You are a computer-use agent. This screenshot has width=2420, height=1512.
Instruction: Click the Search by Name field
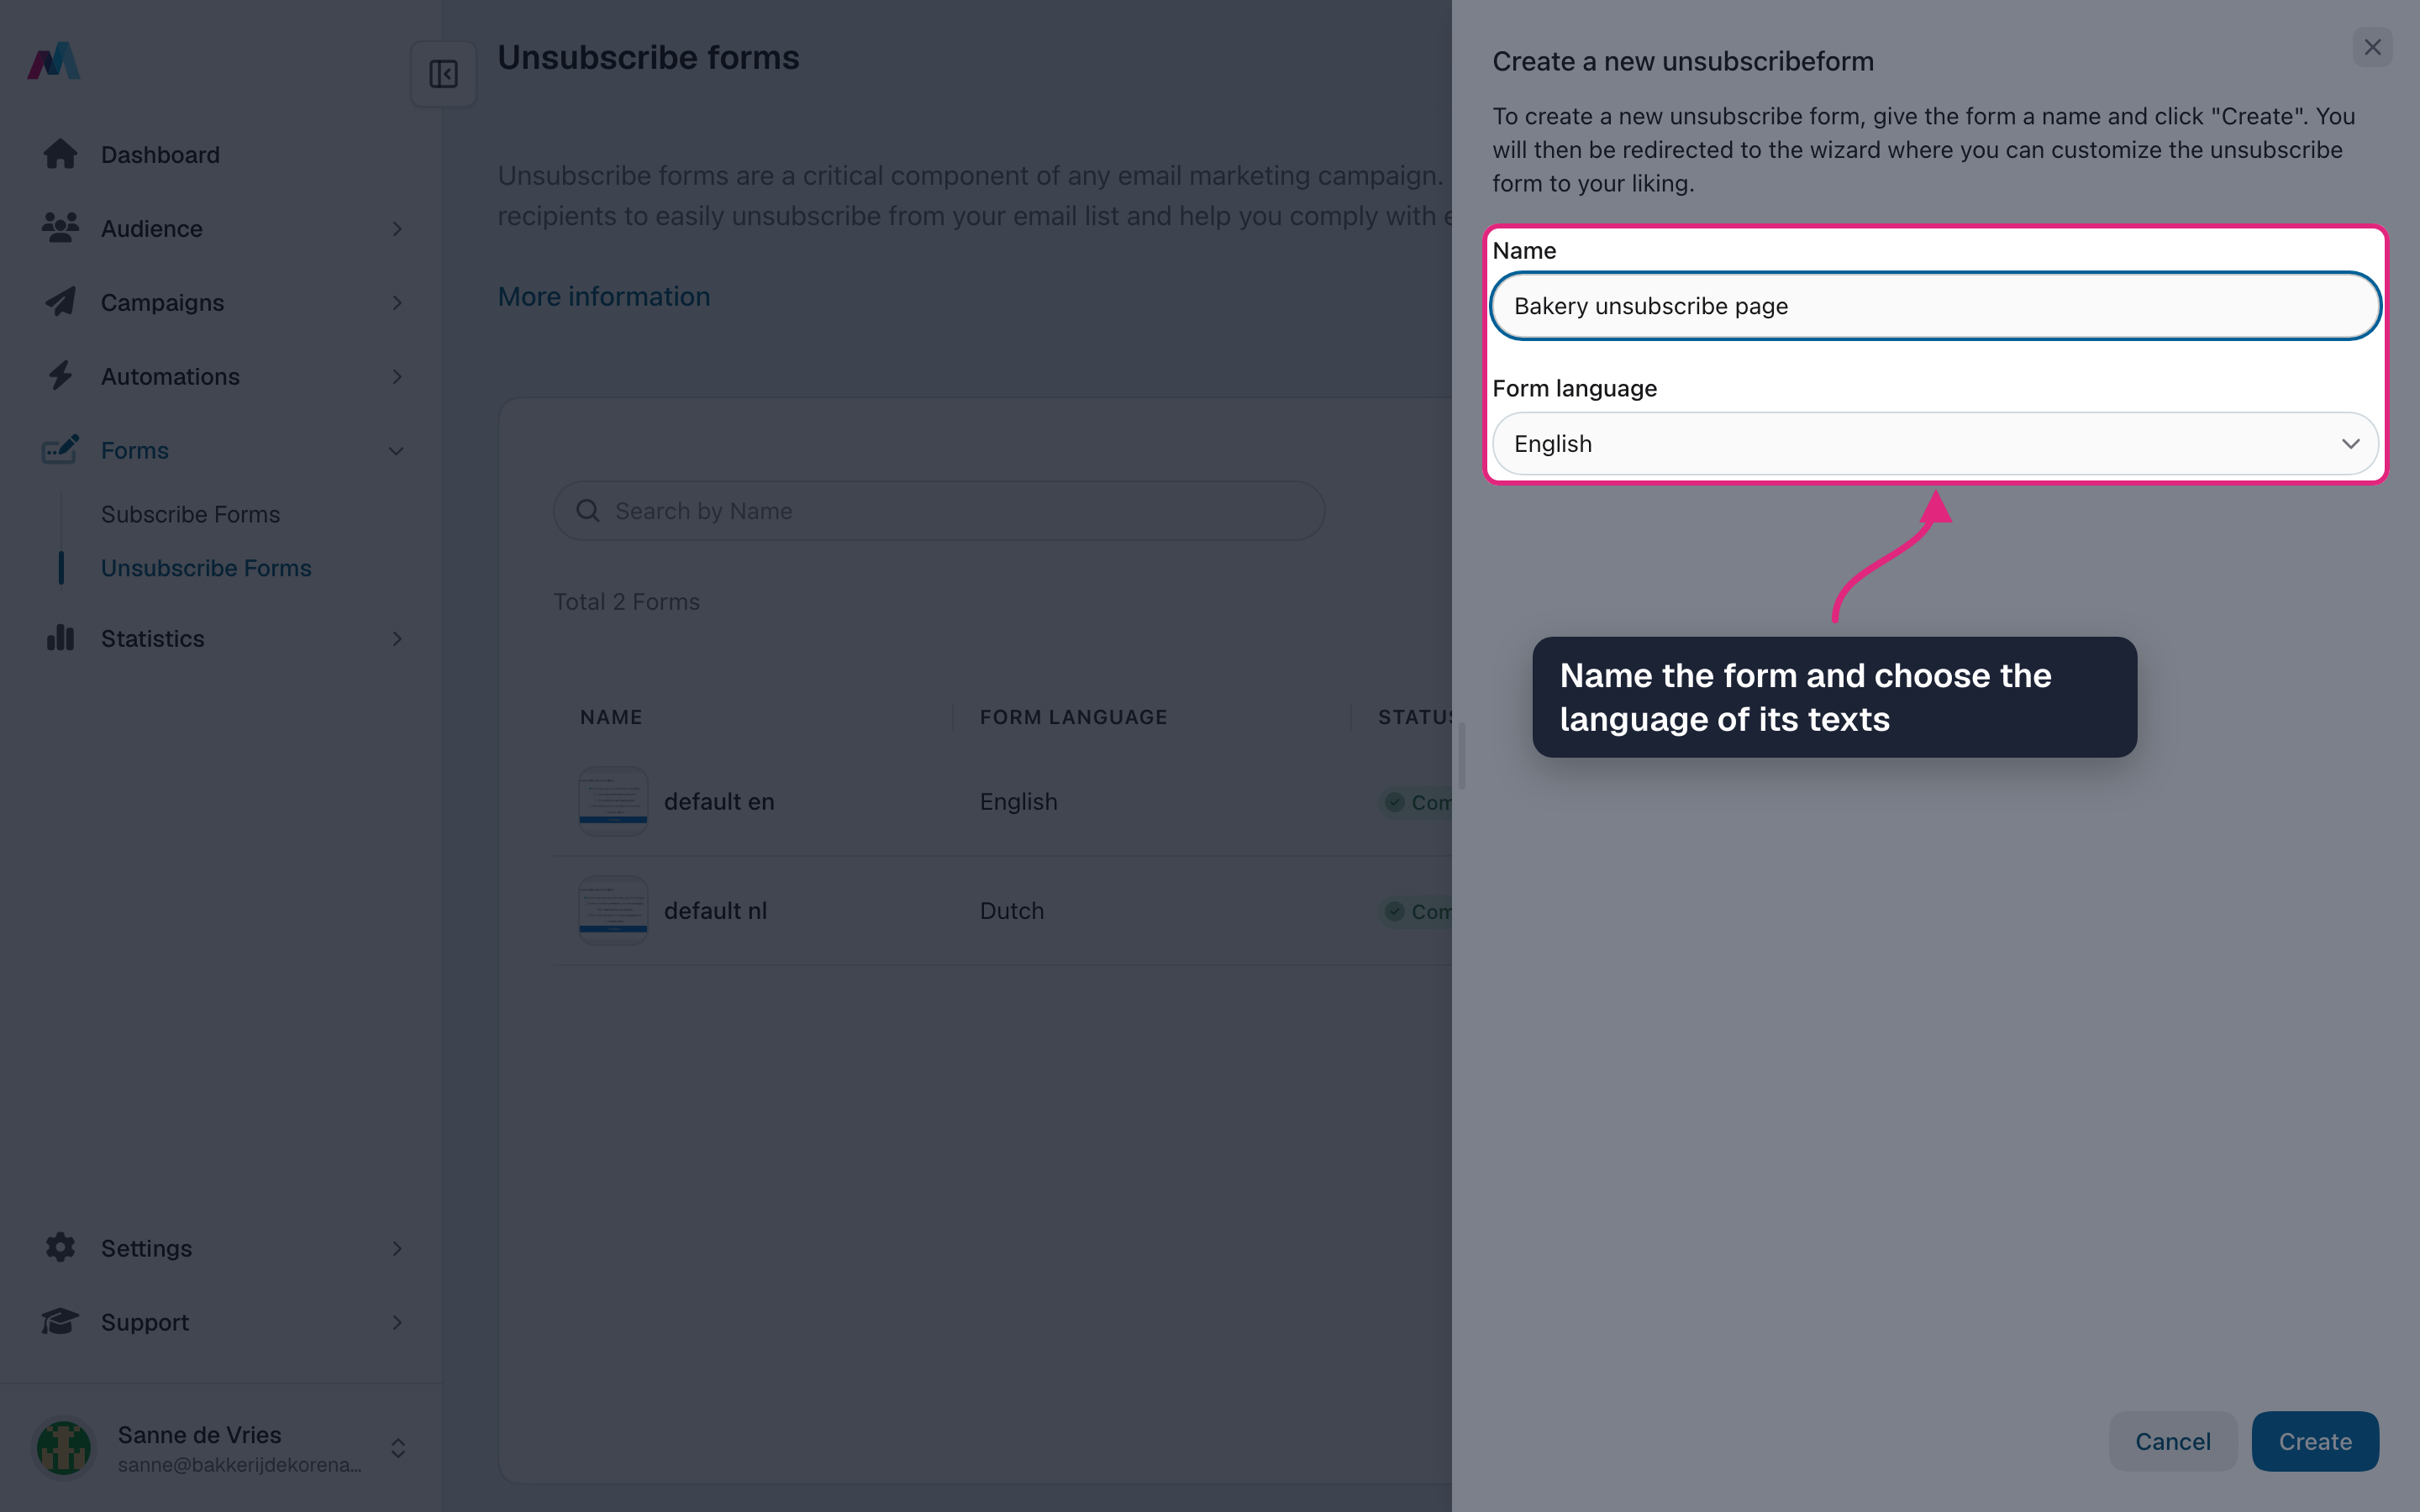[x=939, y=511]
